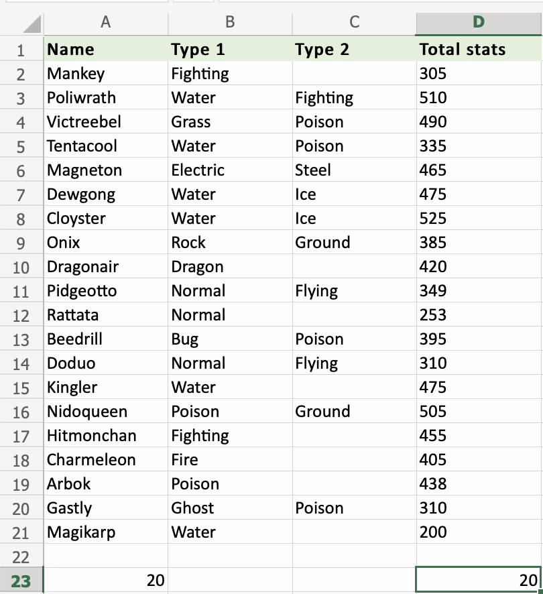Viewport: 543px width, 594px height.
Task: Select the Magikarp cell
Action: (x=105, y=532)
